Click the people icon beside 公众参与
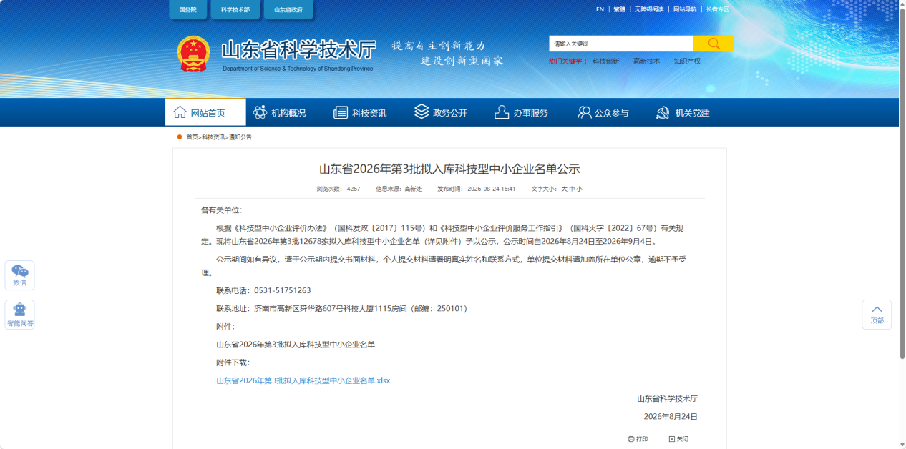 (584, 112)
